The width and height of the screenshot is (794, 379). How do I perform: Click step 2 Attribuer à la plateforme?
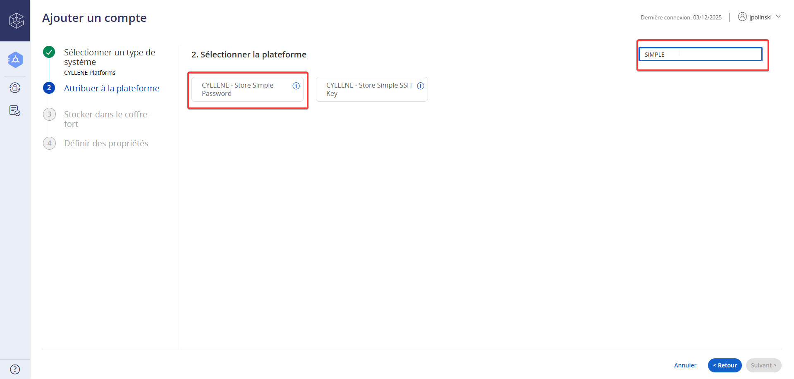pos(111,88)
